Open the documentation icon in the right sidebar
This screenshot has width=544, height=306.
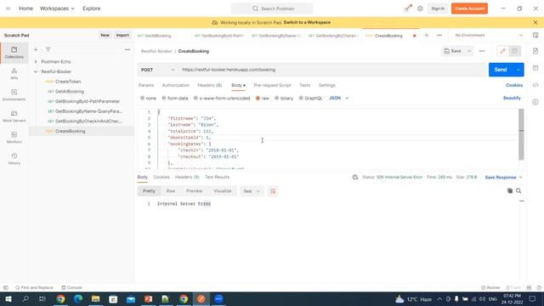535,51
